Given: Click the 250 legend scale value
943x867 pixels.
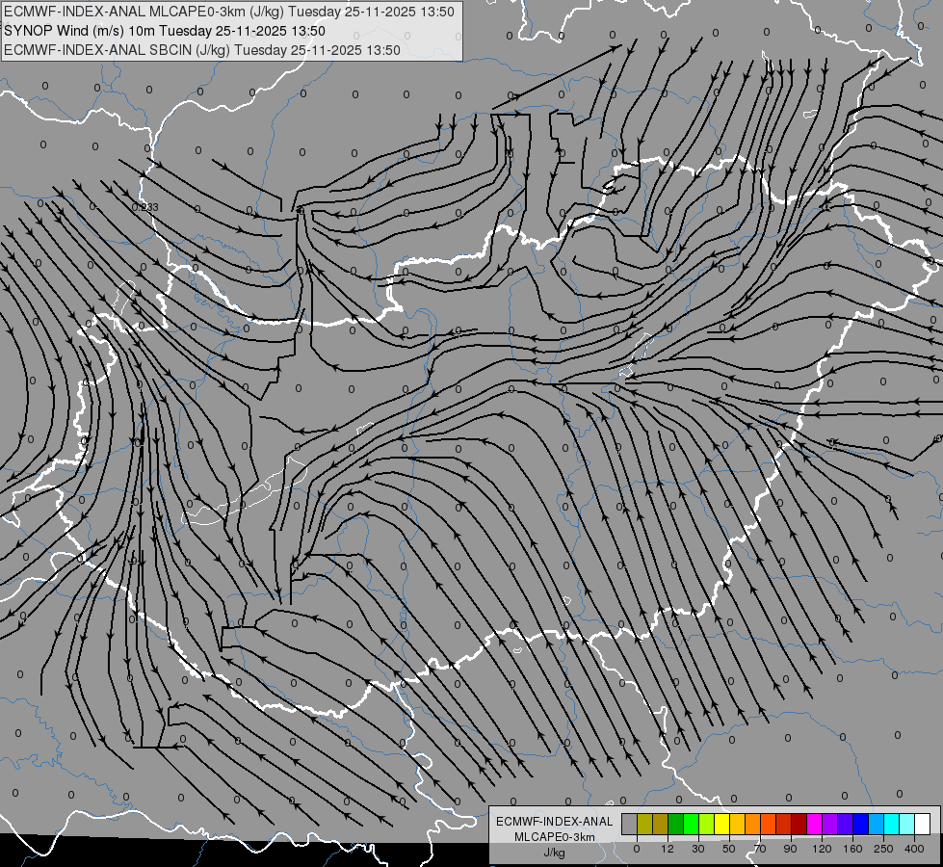Looking at the screenshot, I should pyautogui.click(x=883, y=849).
